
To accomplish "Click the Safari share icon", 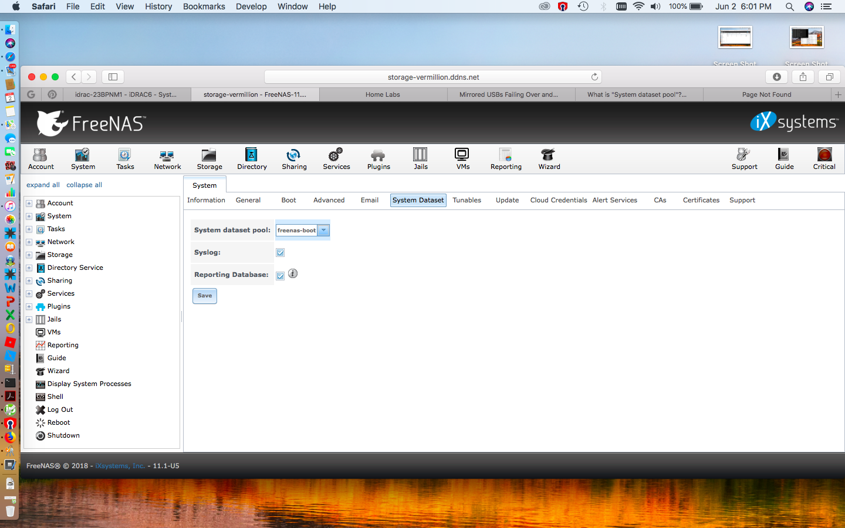I will [x=803, y=77].
